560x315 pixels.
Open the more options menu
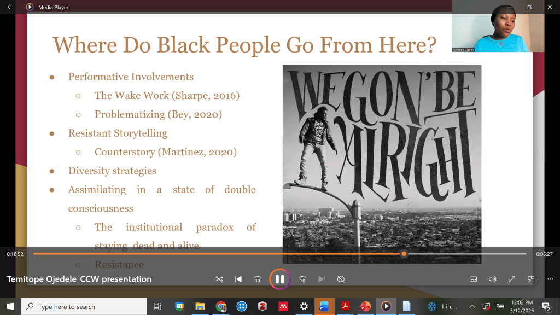pos(550,279)
